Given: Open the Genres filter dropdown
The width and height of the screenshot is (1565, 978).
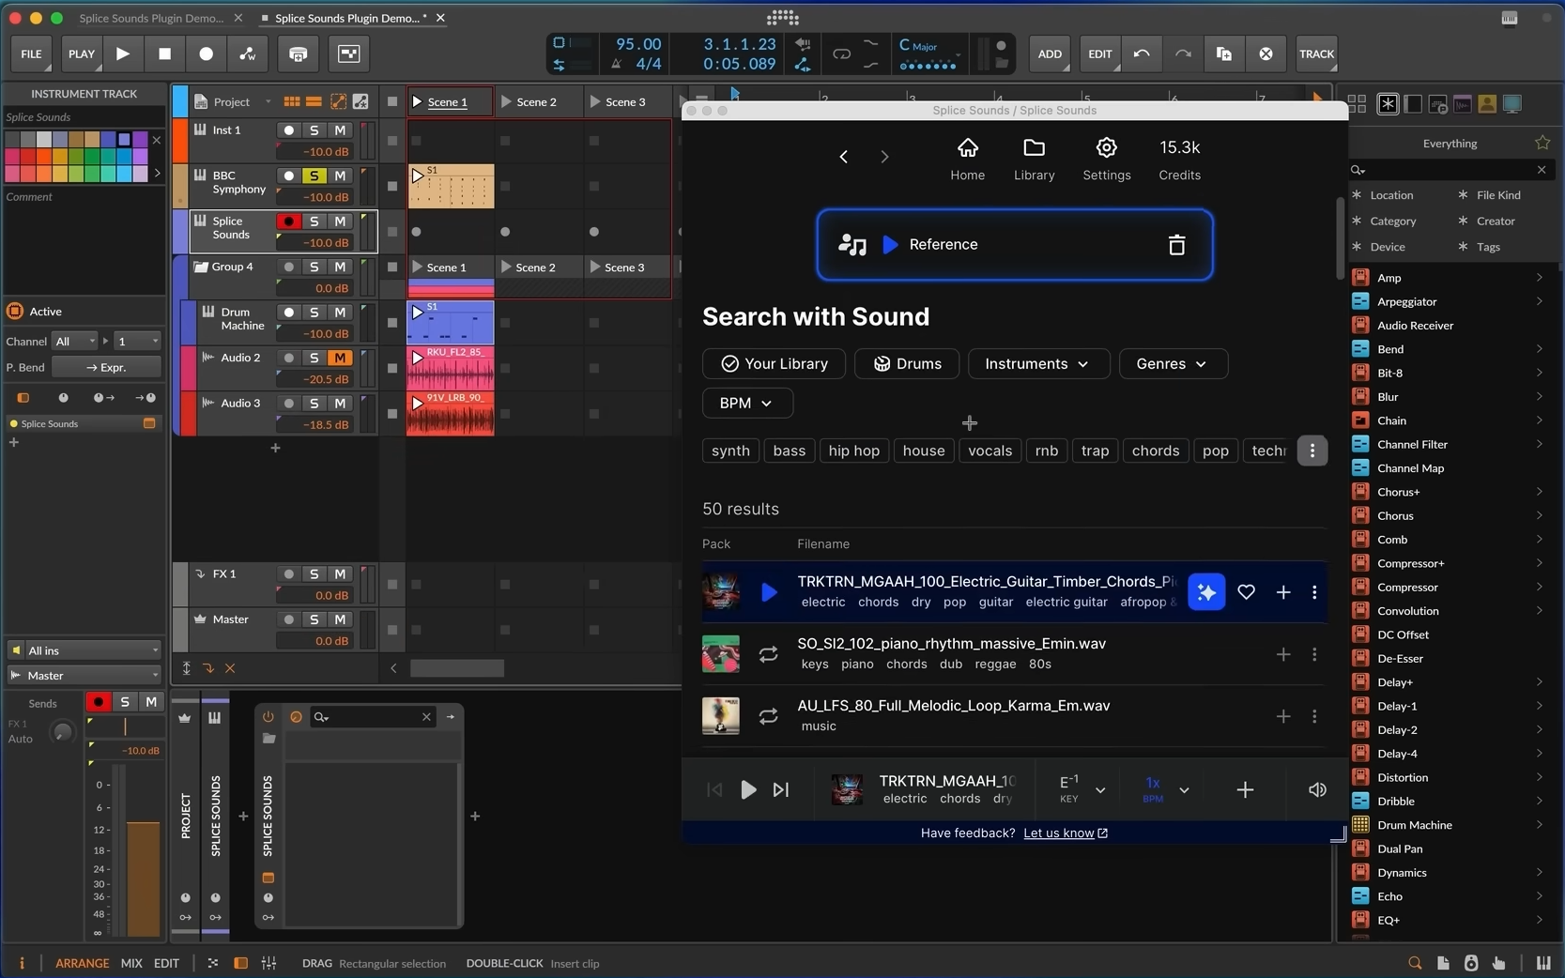Looking at the screenshot, I should pos(1173,364).
